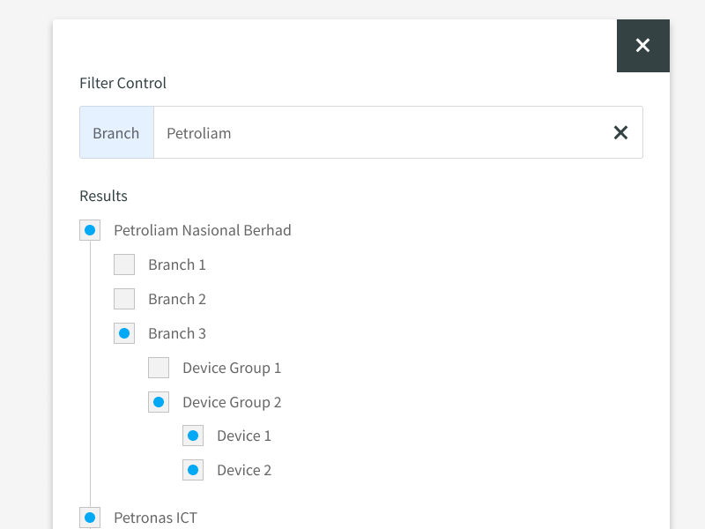
Task: Check the Device Group 1 checkbox
Action: click(x=159, y=367)
